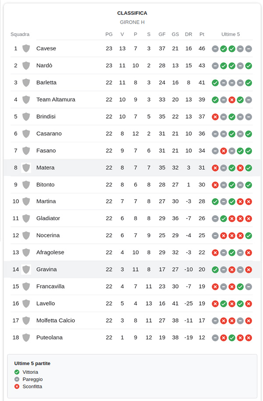Image resolution: width=263 pixels, height=401 pixels.
Task: Open Molfetta Calcio team page
Action: coord(56,320)
